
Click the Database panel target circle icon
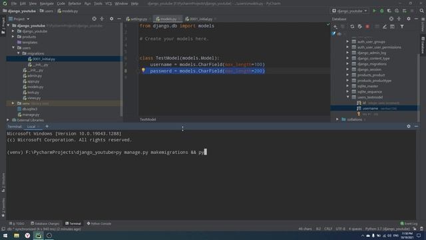(391, 19)
